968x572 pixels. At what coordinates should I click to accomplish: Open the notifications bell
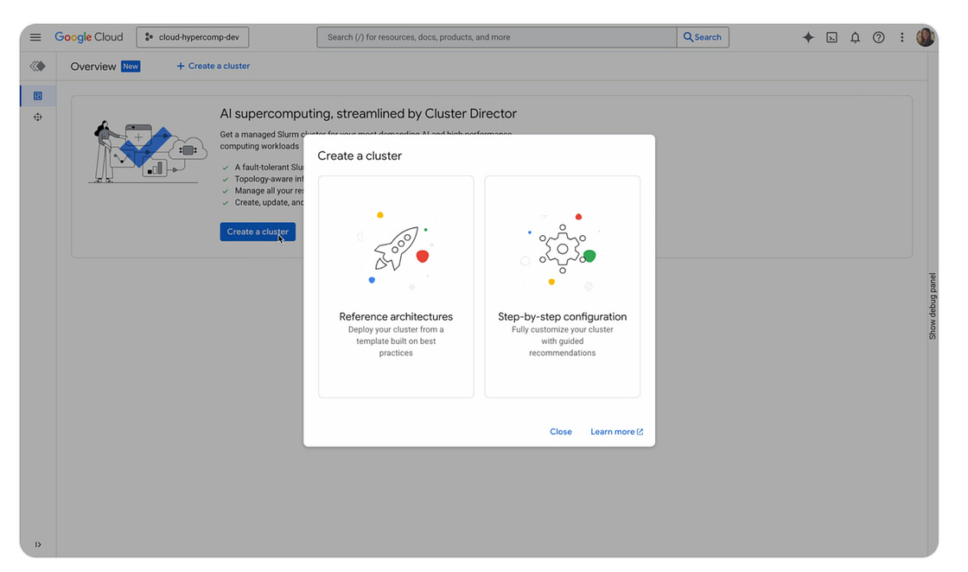855,38
